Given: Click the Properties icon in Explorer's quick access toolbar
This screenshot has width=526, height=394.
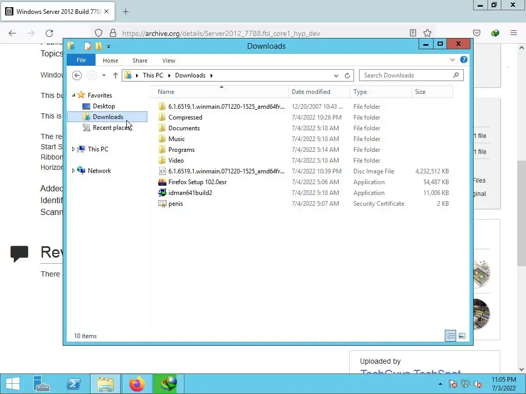Looking at the screenshot, I should coord(87,46).
